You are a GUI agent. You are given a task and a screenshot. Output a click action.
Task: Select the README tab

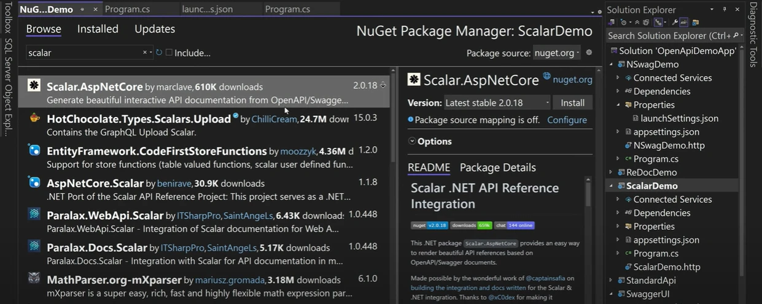(429, 167)
